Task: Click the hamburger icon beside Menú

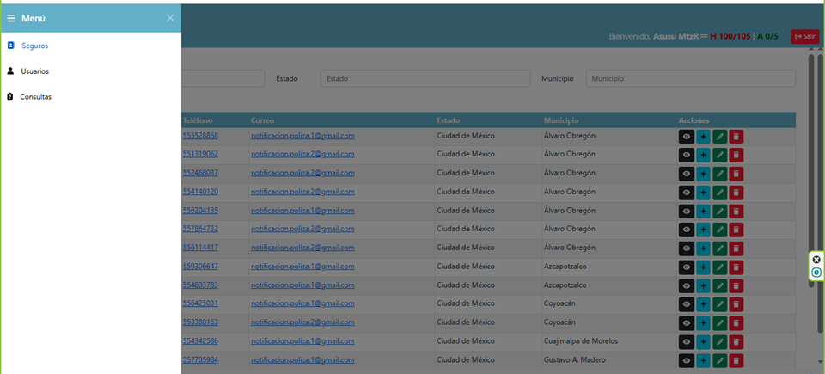Action: click(11, 18)
